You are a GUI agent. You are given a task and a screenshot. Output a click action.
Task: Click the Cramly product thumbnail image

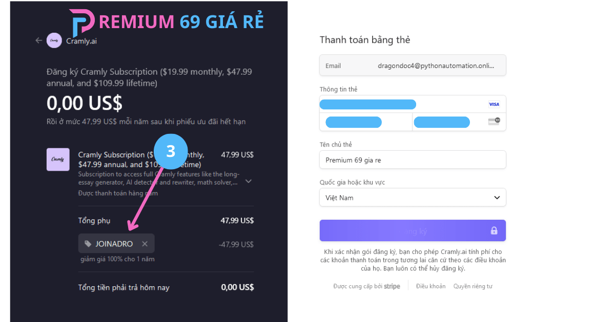point(58,159)
